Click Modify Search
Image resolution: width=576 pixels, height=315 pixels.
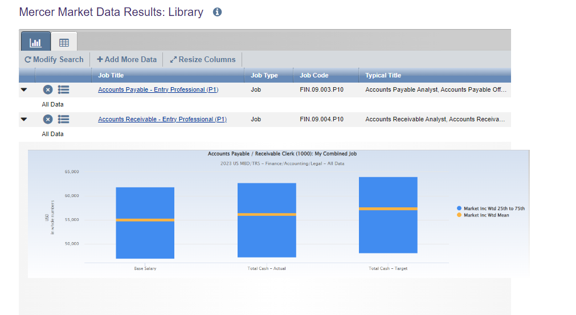coord(54,59)
